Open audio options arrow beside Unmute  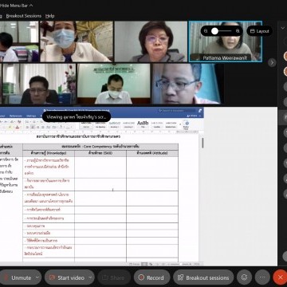37,277
